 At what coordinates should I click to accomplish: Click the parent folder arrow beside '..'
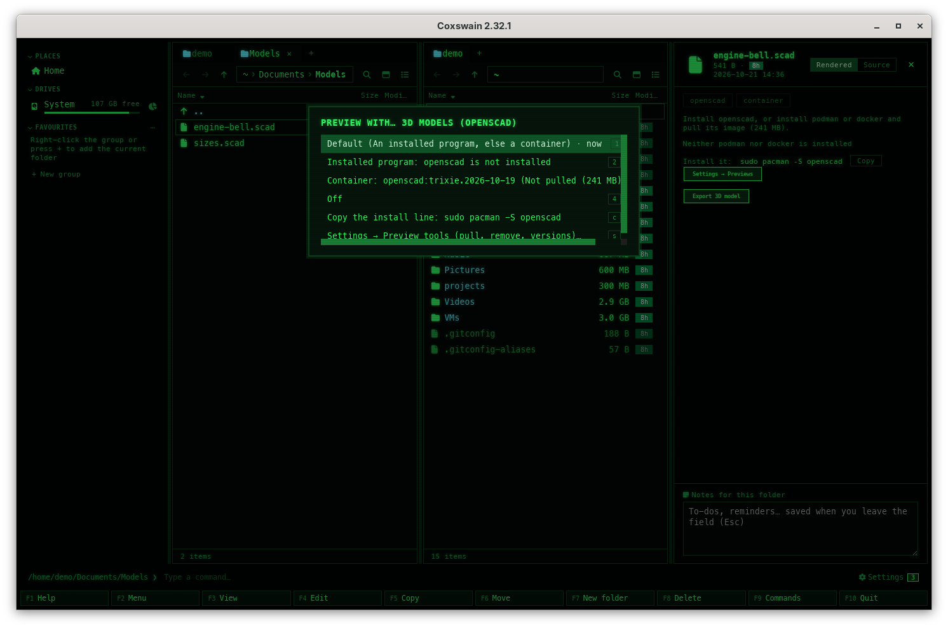pyautogui.click(x=184, y=112)
